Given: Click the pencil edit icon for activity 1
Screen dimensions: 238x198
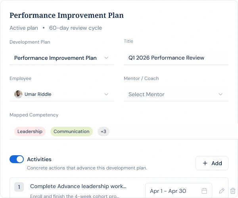Looking at the screenshot, I should tap(222, 191).
